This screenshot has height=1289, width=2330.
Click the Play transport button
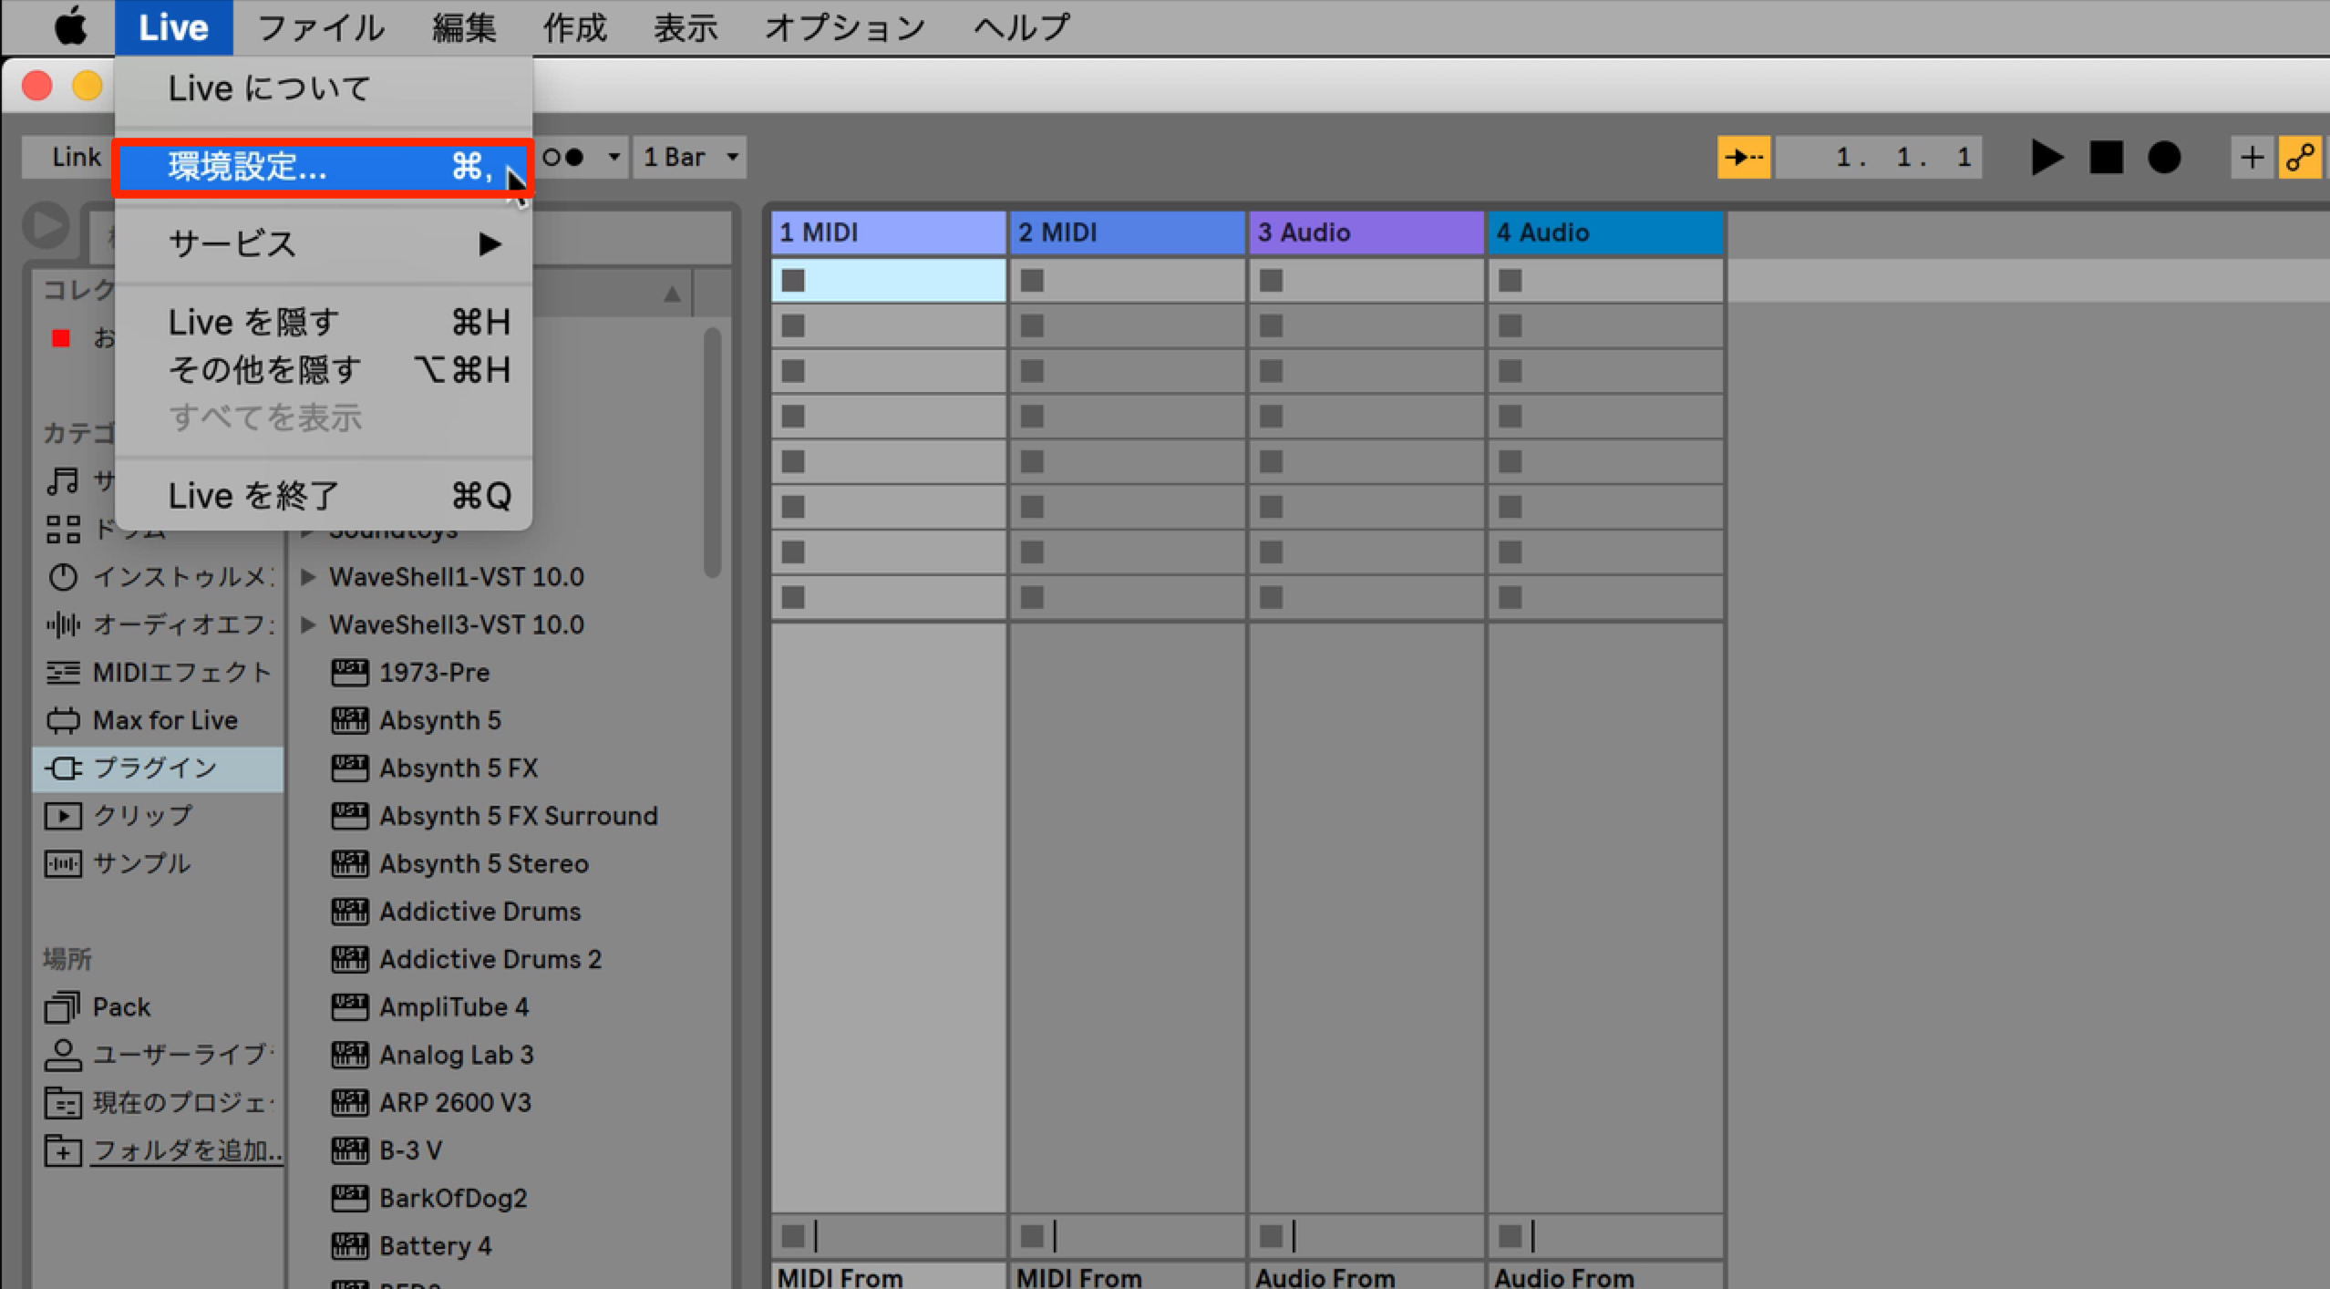2046,158
